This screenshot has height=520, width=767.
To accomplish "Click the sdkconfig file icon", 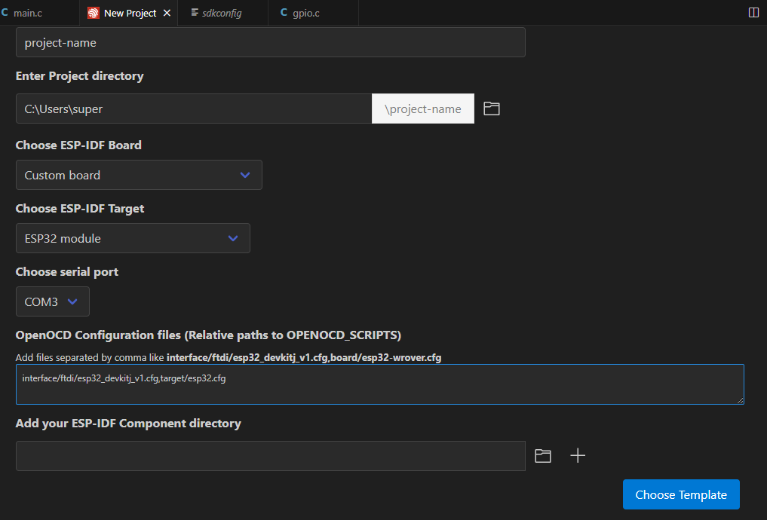I will 195,12.
